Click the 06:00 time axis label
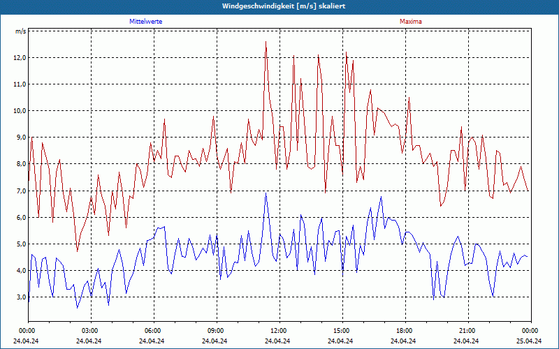 coord(154,331)
